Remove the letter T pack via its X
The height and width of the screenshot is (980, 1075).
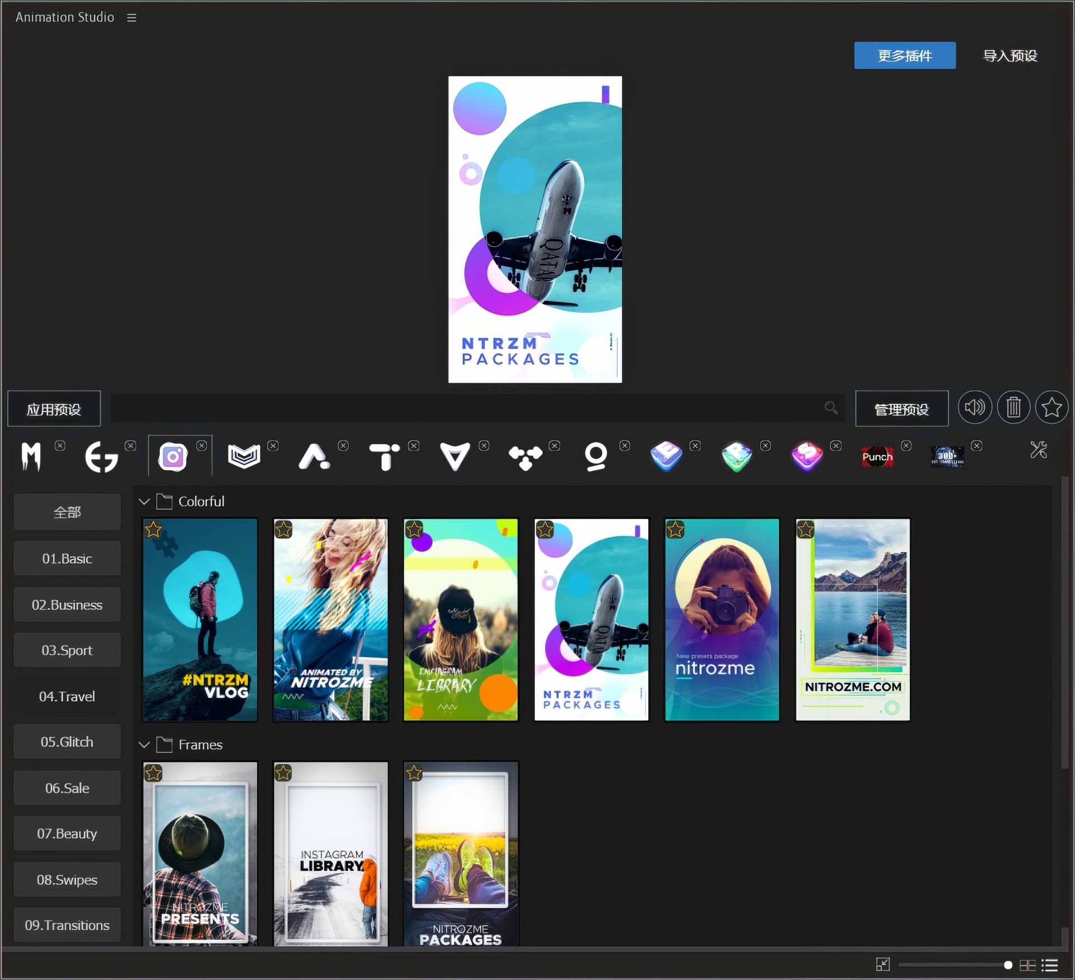(x=414, y=446)
